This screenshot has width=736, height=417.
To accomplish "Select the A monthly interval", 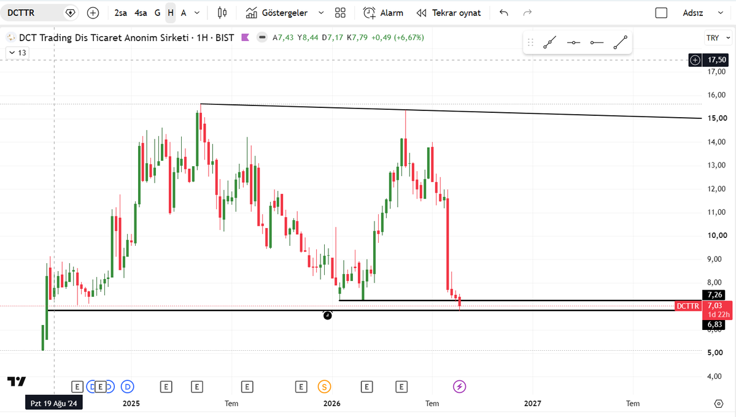I will (x=184, y=13).
